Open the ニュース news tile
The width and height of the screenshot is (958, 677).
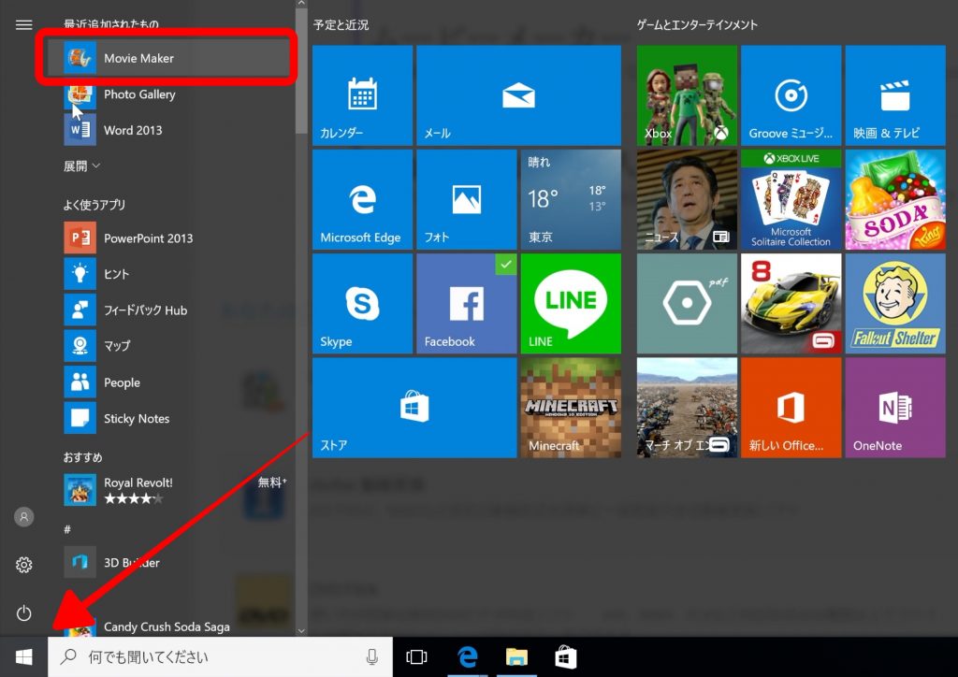pyautogui.click(x=687, y=199)
